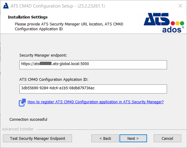
Task: Open the how to register application help link
Action: (95, 102)
